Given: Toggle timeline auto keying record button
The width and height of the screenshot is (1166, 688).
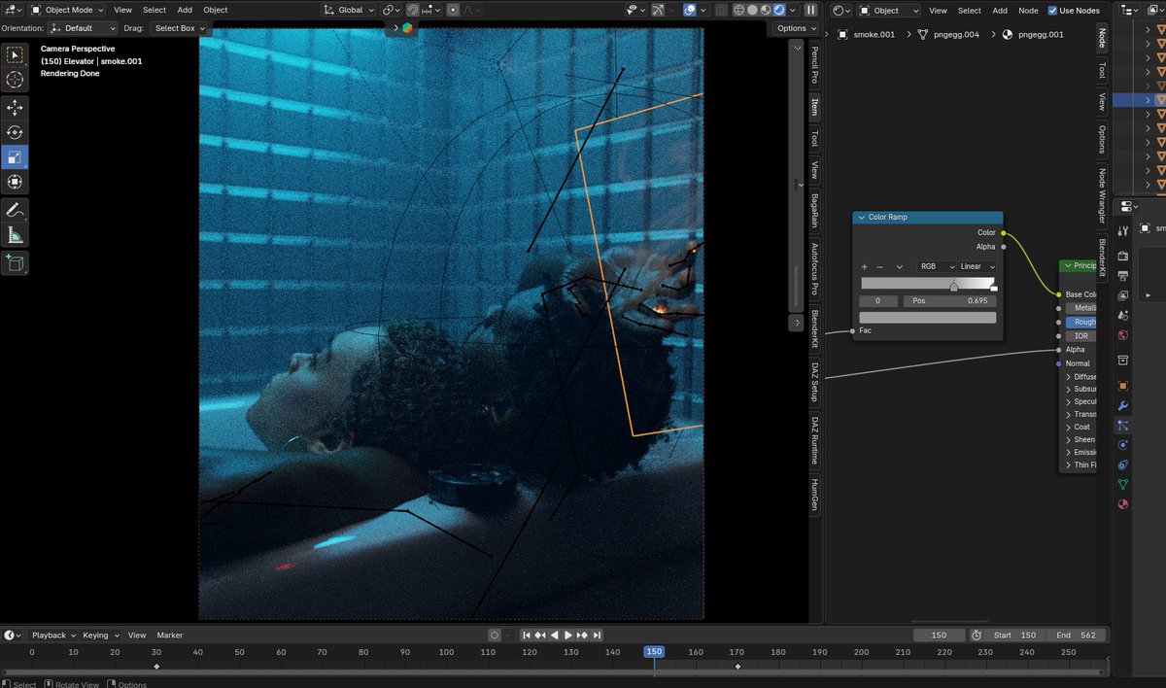Looking at the screenshot, I should click(494, 636).
